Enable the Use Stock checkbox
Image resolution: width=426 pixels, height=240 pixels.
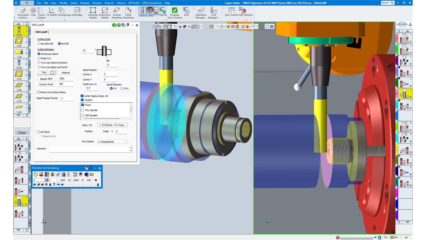(38, 132)
